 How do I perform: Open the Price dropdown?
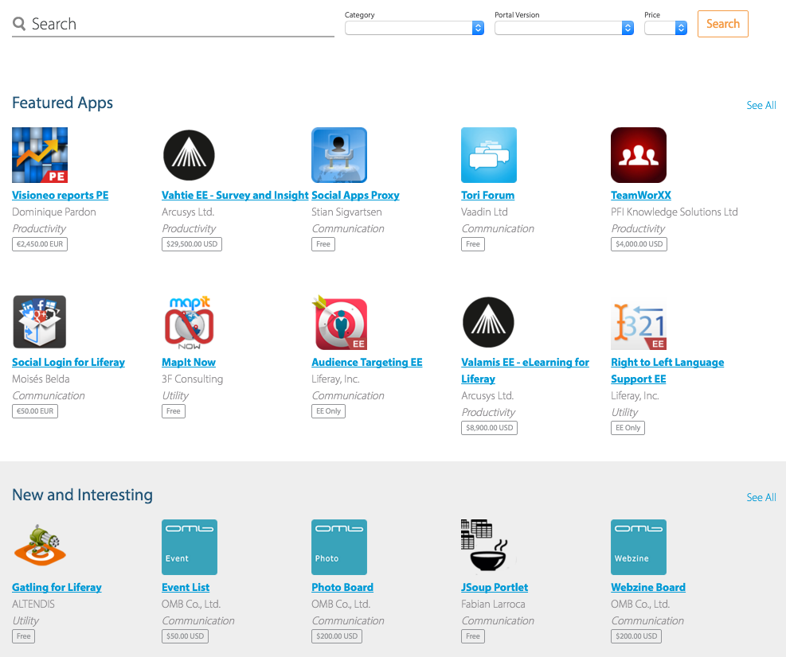click(665, 28)
